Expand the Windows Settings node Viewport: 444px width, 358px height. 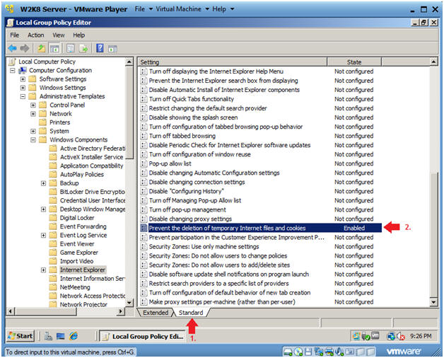23,88
